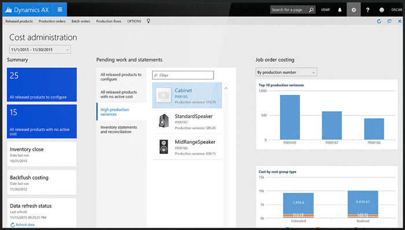Click the feedback smiley face icon
The width and height of the screenshot is (405, 230).
click(381, 10)
